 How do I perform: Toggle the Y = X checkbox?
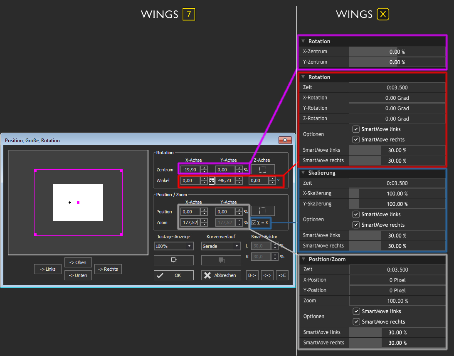tap(254, 223)
